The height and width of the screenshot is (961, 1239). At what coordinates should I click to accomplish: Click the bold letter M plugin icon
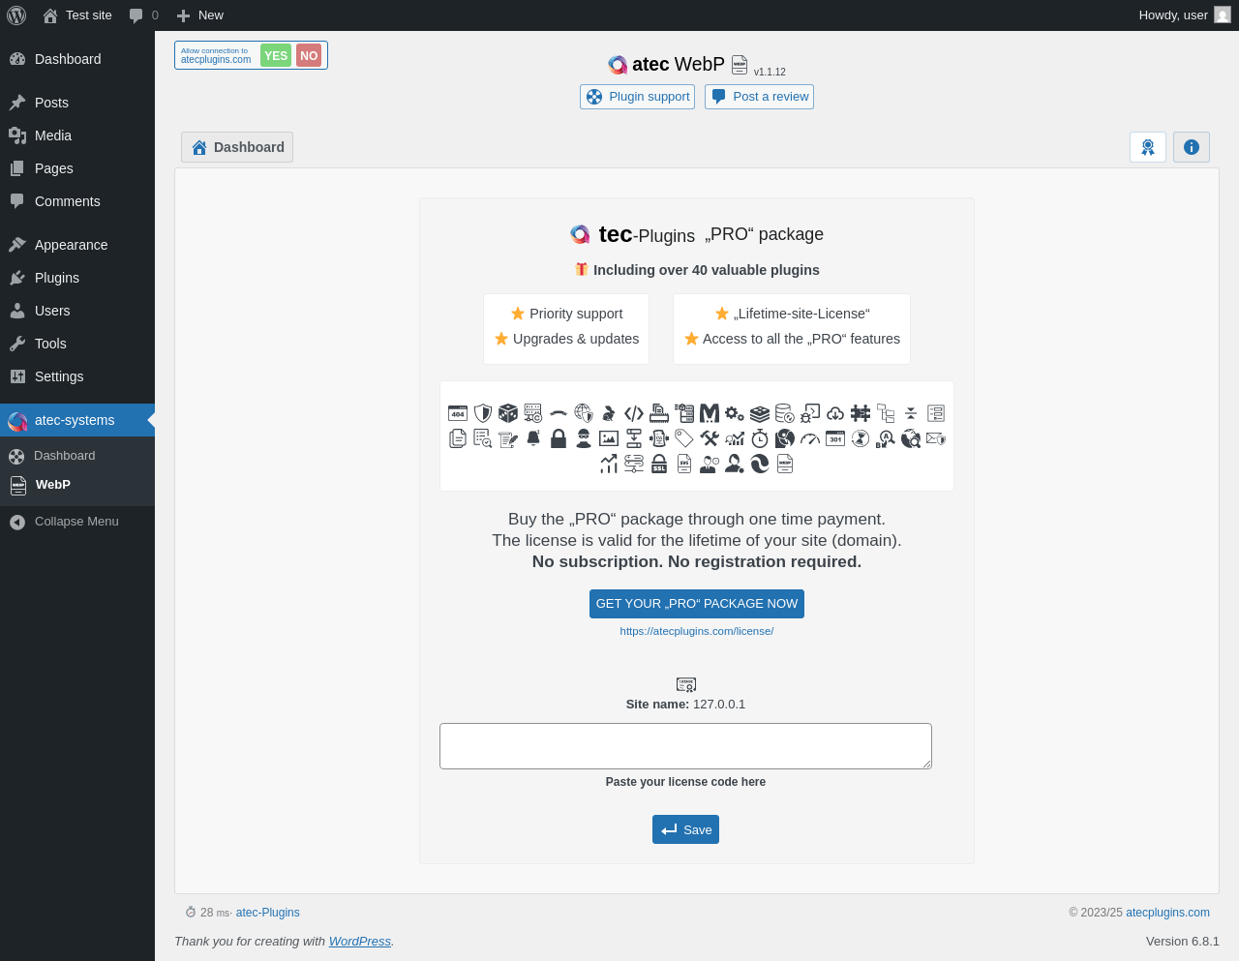pos(710,413)
